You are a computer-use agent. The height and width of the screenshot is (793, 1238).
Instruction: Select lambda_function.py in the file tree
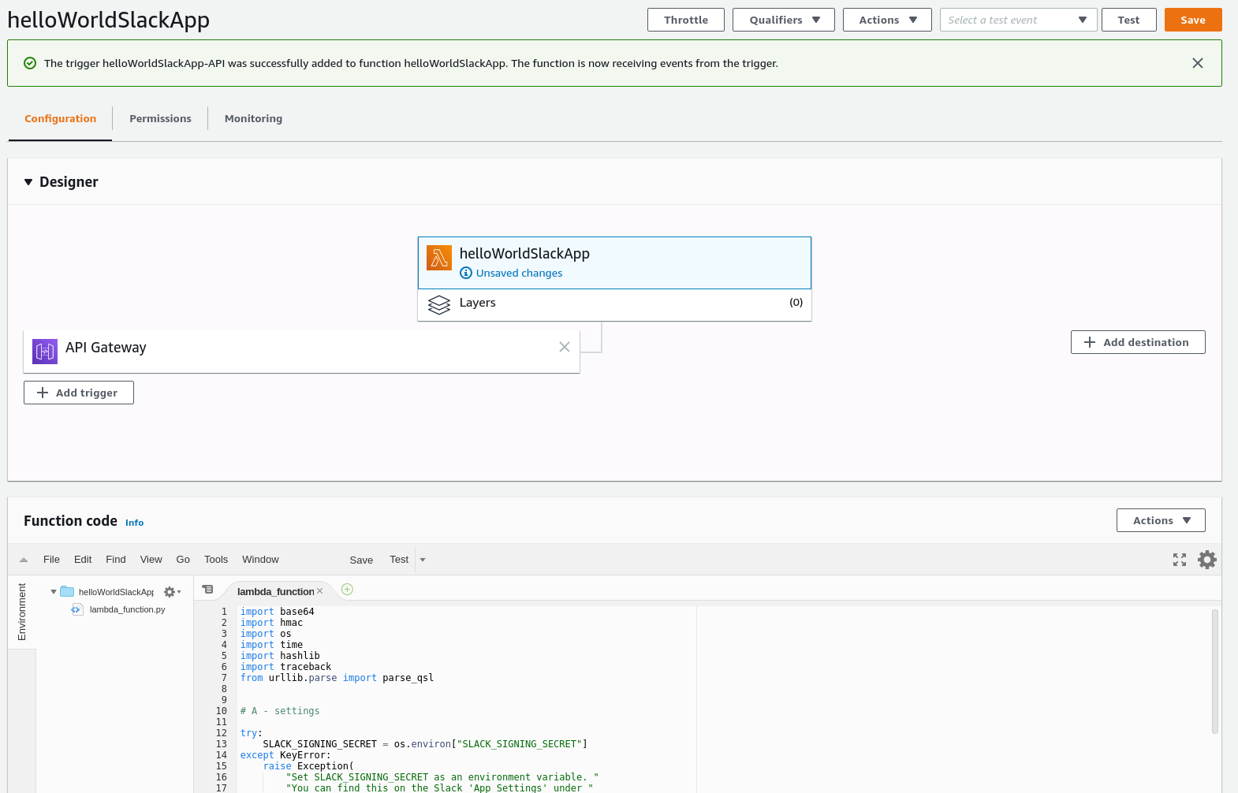point(127,609)
